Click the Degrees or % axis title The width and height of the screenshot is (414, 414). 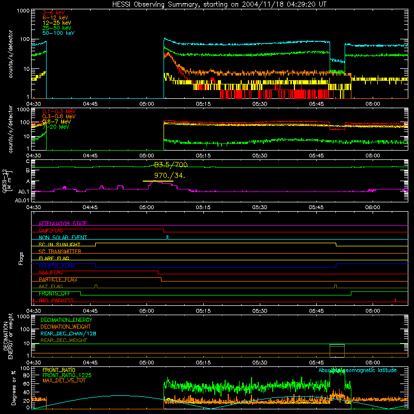(x=13, y=388)
